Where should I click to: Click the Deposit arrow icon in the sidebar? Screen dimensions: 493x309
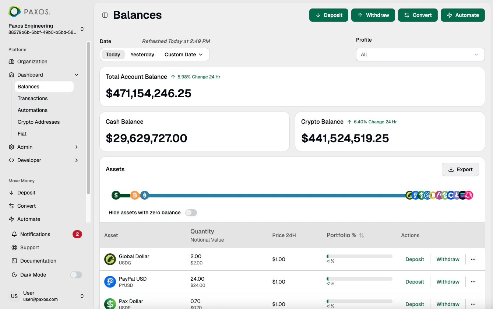11,193
